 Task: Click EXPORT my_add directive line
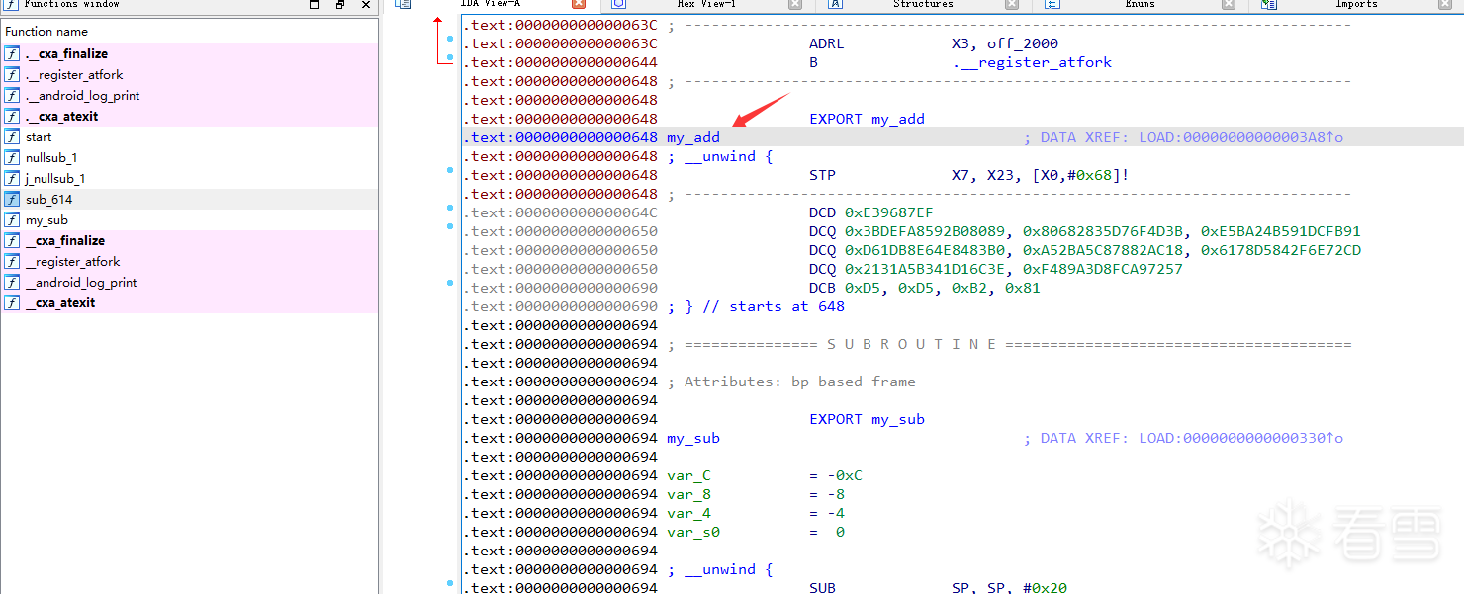(867, 119)
